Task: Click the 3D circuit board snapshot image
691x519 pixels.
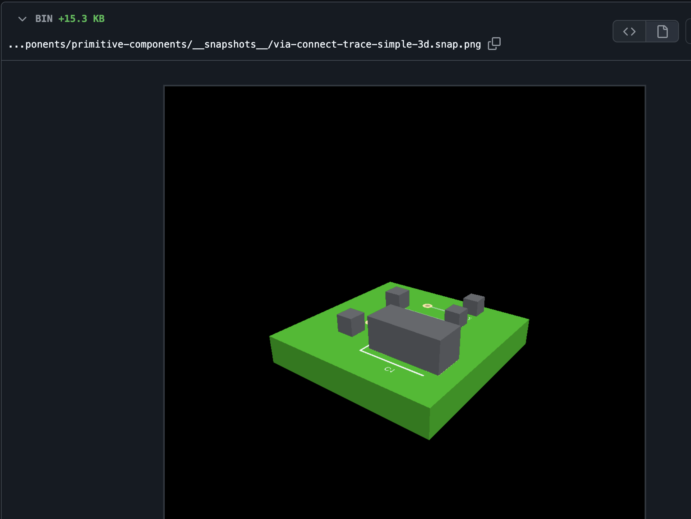Action: (x=405, y=302)
